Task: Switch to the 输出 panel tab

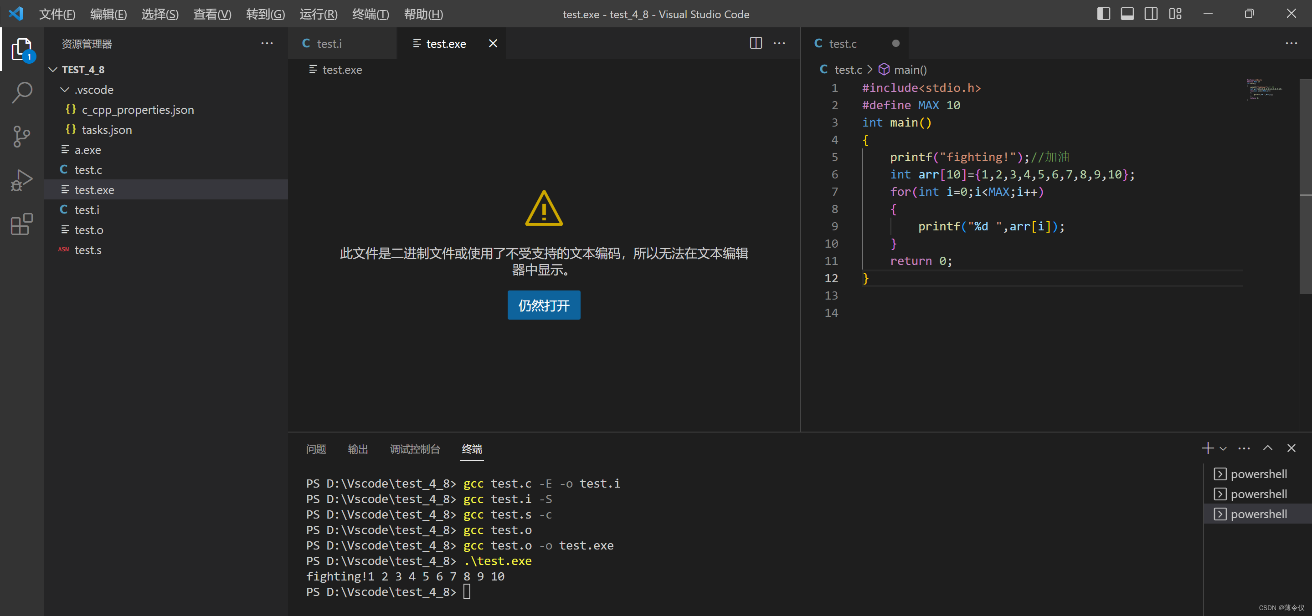Action: click(358, 449)
